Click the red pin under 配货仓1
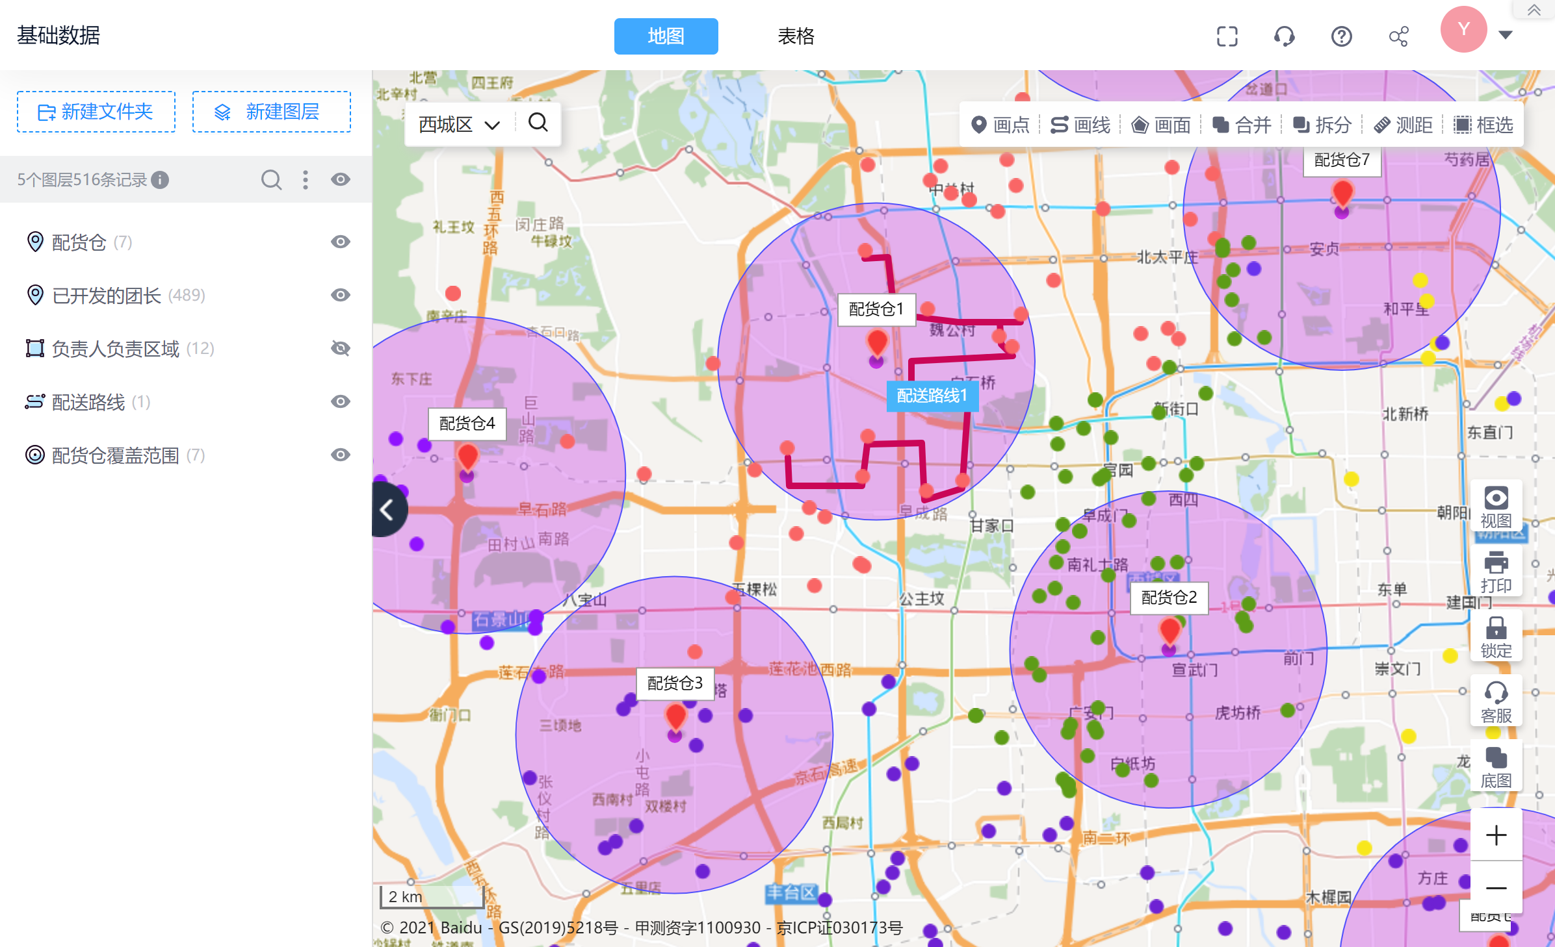This screenshot has height=947, width=1555. tap(877, 342)
